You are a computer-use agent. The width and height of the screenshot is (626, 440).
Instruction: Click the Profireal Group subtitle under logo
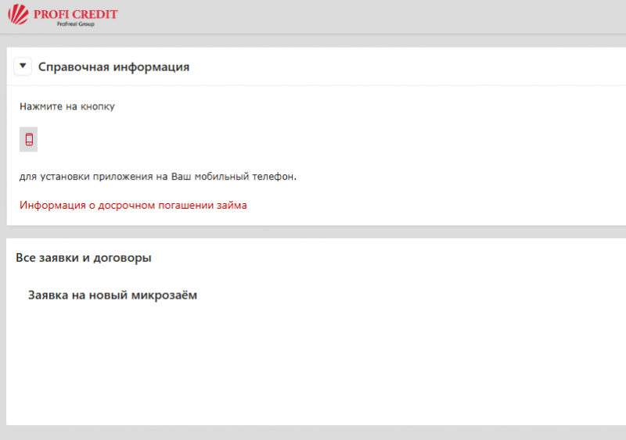(x=74, y=24)
